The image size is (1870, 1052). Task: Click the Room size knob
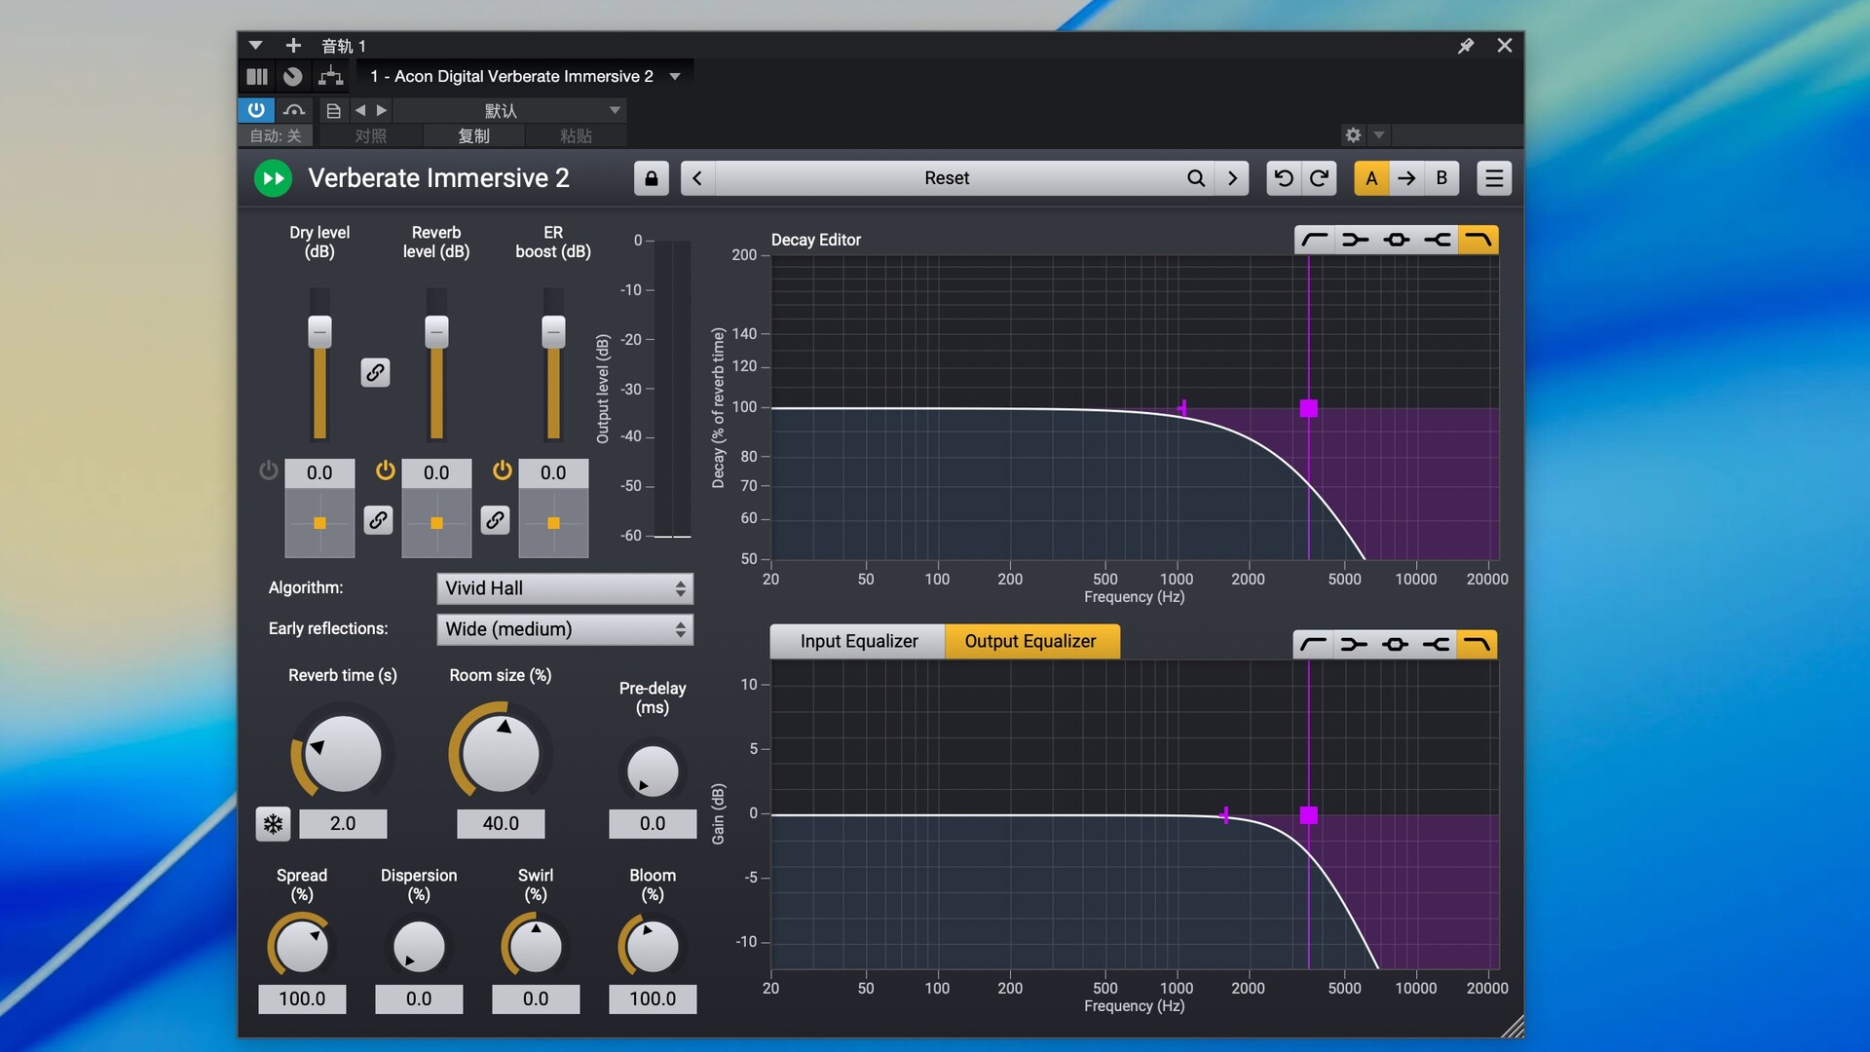(501, 754)
